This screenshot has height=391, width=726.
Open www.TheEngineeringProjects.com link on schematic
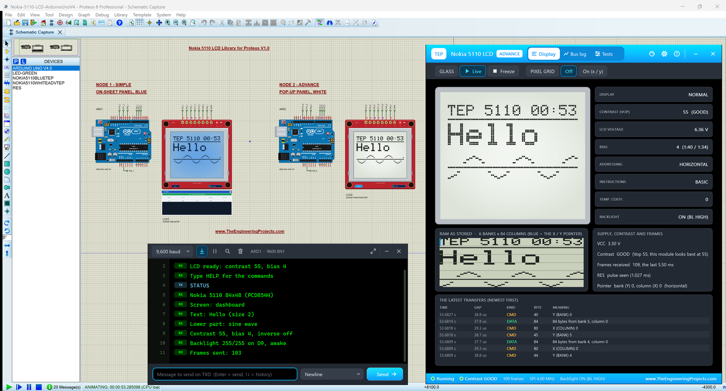(x=250, y=231)
